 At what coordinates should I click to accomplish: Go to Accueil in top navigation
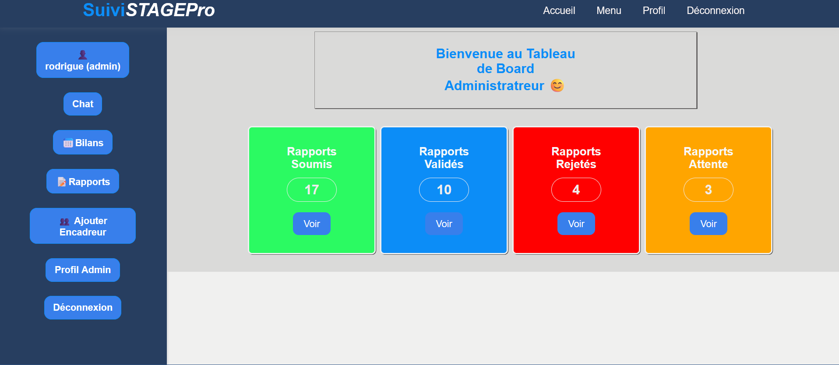pos(559,11)
